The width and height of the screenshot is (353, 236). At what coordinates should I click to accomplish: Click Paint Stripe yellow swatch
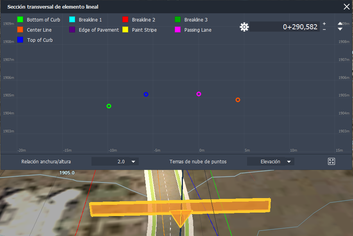125,30
